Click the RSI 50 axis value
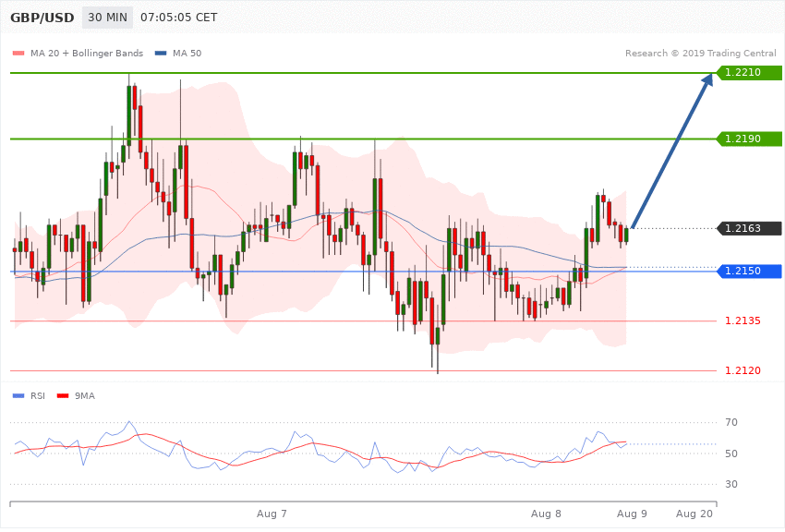Screen dimensions: 785x532 pos(731,453)
